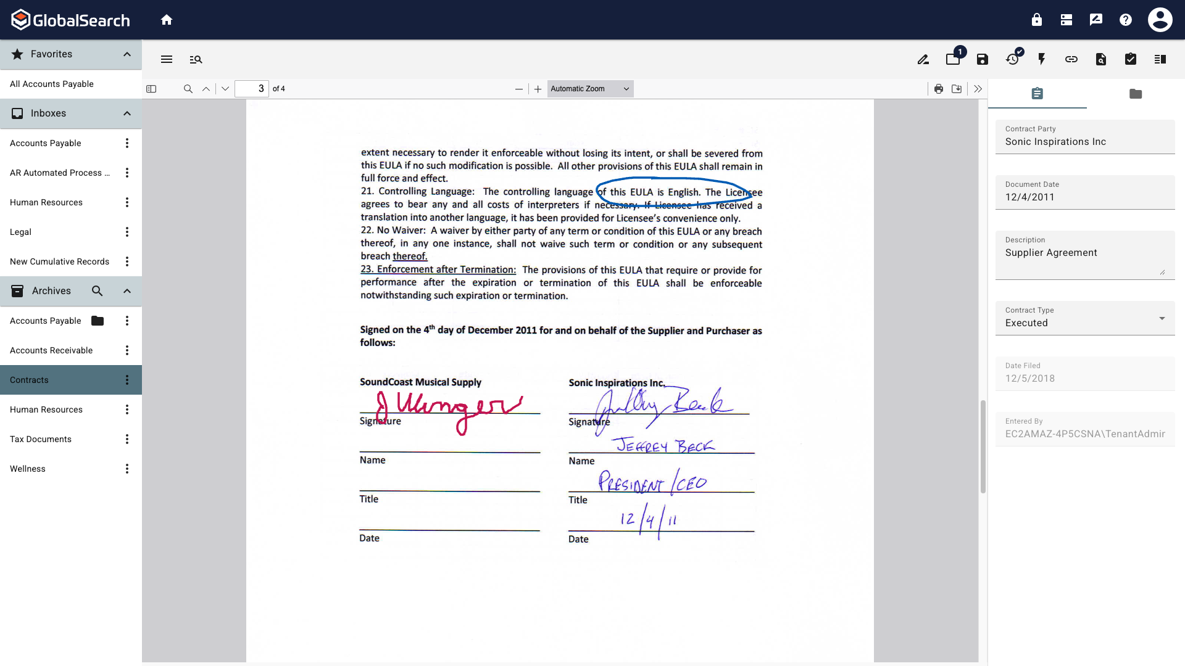The width and height of the screenshot is (1185, 666).
Task: Select the annotation pencil tool
Action: click(923, 59)
